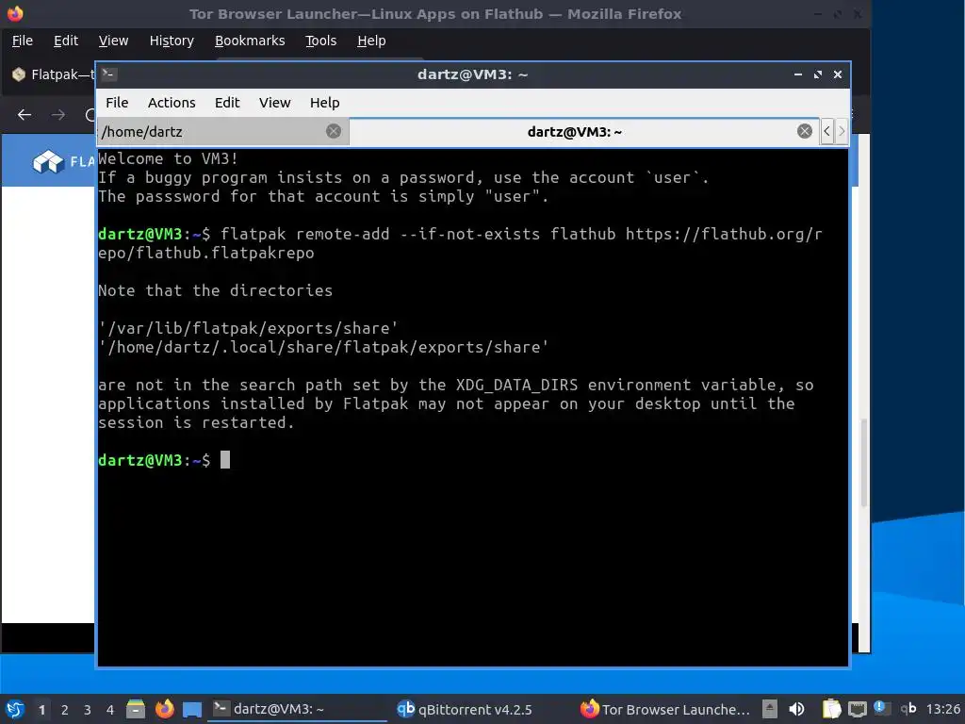Switch to workspace 1
965x724 pixels.
[41, 710]
